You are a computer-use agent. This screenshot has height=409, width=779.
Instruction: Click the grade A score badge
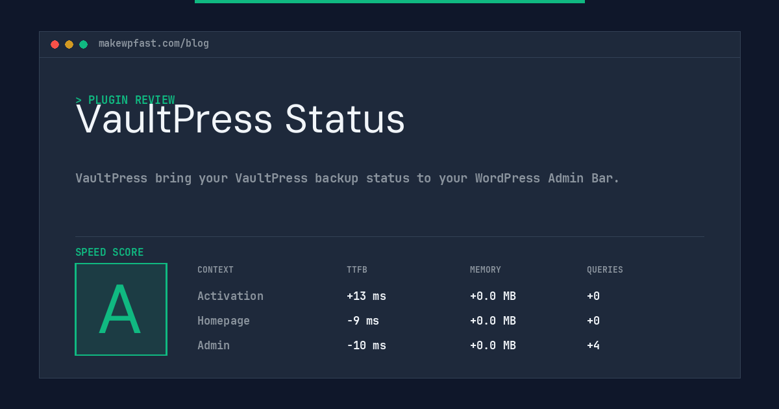tap(121, 309)
